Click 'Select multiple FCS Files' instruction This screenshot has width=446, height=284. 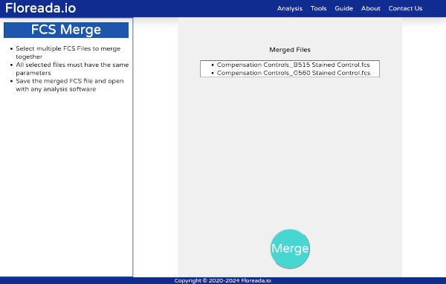pyautogui.click(x=68, y=52)
